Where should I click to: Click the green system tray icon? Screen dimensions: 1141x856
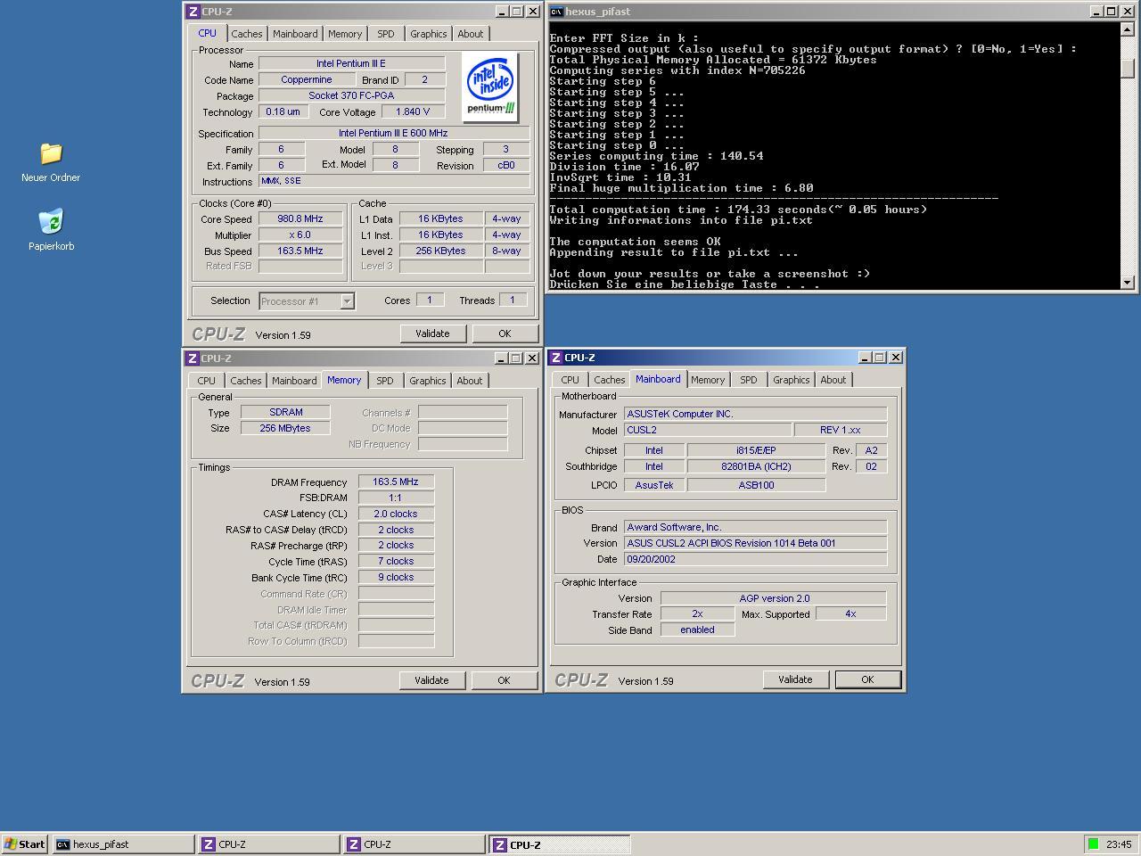(x=1093, y=844)
